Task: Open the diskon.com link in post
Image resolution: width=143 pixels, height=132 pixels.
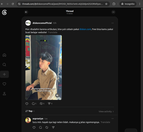Action: [x=85, y=29]
